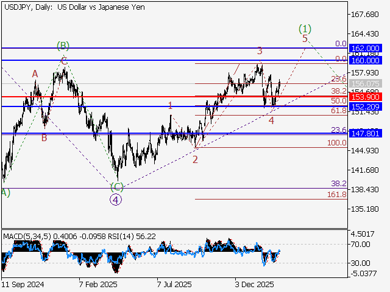Click the 161.8 Fibonacci level label
The height and width of the screenshot is (292, 390).
click(x=338, y=194)
